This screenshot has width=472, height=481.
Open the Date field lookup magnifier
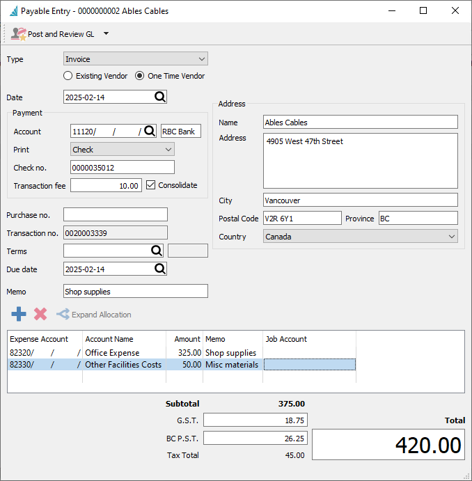160,97
